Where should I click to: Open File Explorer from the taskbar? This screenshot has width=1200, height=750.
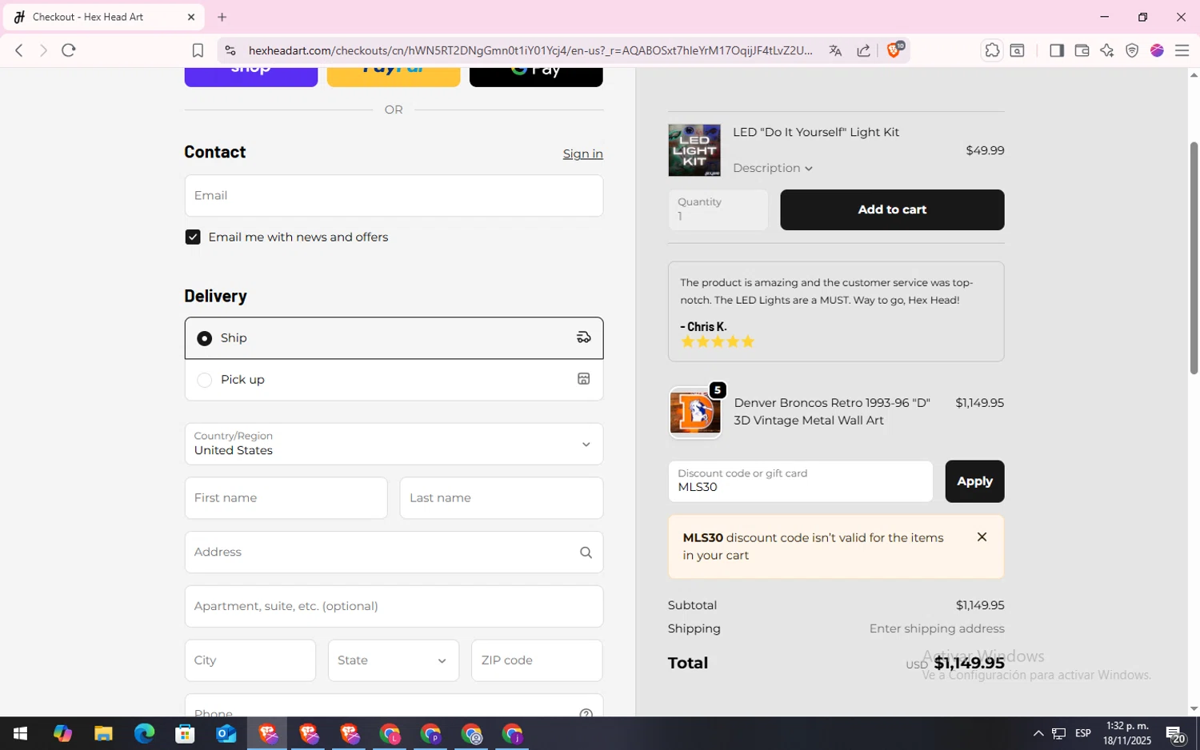pyautogui.click(x=103, y=733)
